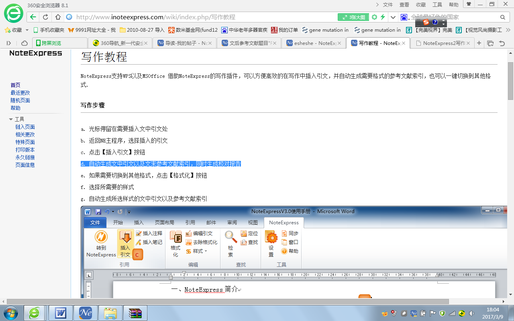This screenshot has height=321, width=514.
Task: Open the 收藏 star favorites icon
Action: [x=7, y=30]
